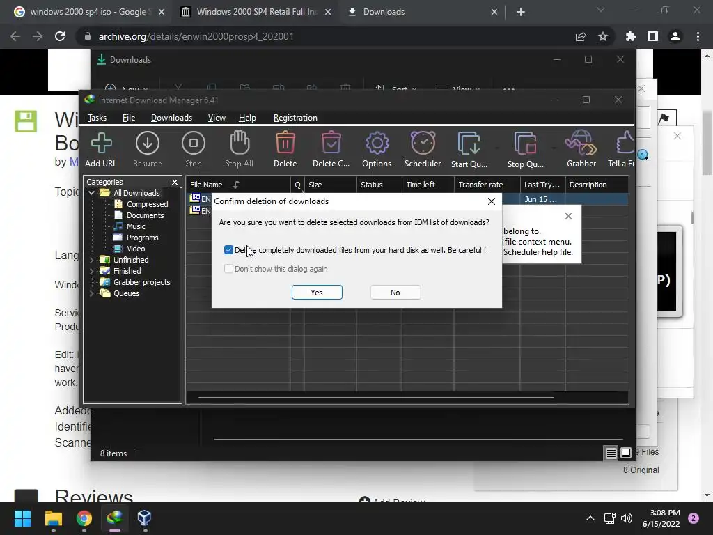The image size is (713, 535).
Task: Bookmark this page with star icon
Action: (x=603, y=36)
